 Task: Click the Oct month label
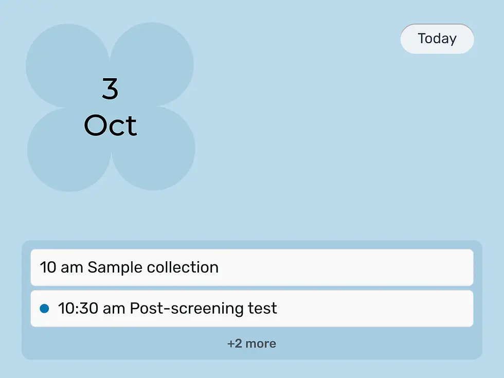click(x=110, y=124)
